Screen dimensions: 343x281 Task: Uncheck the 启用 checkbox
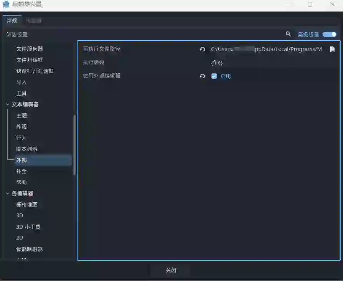(214, 76)
